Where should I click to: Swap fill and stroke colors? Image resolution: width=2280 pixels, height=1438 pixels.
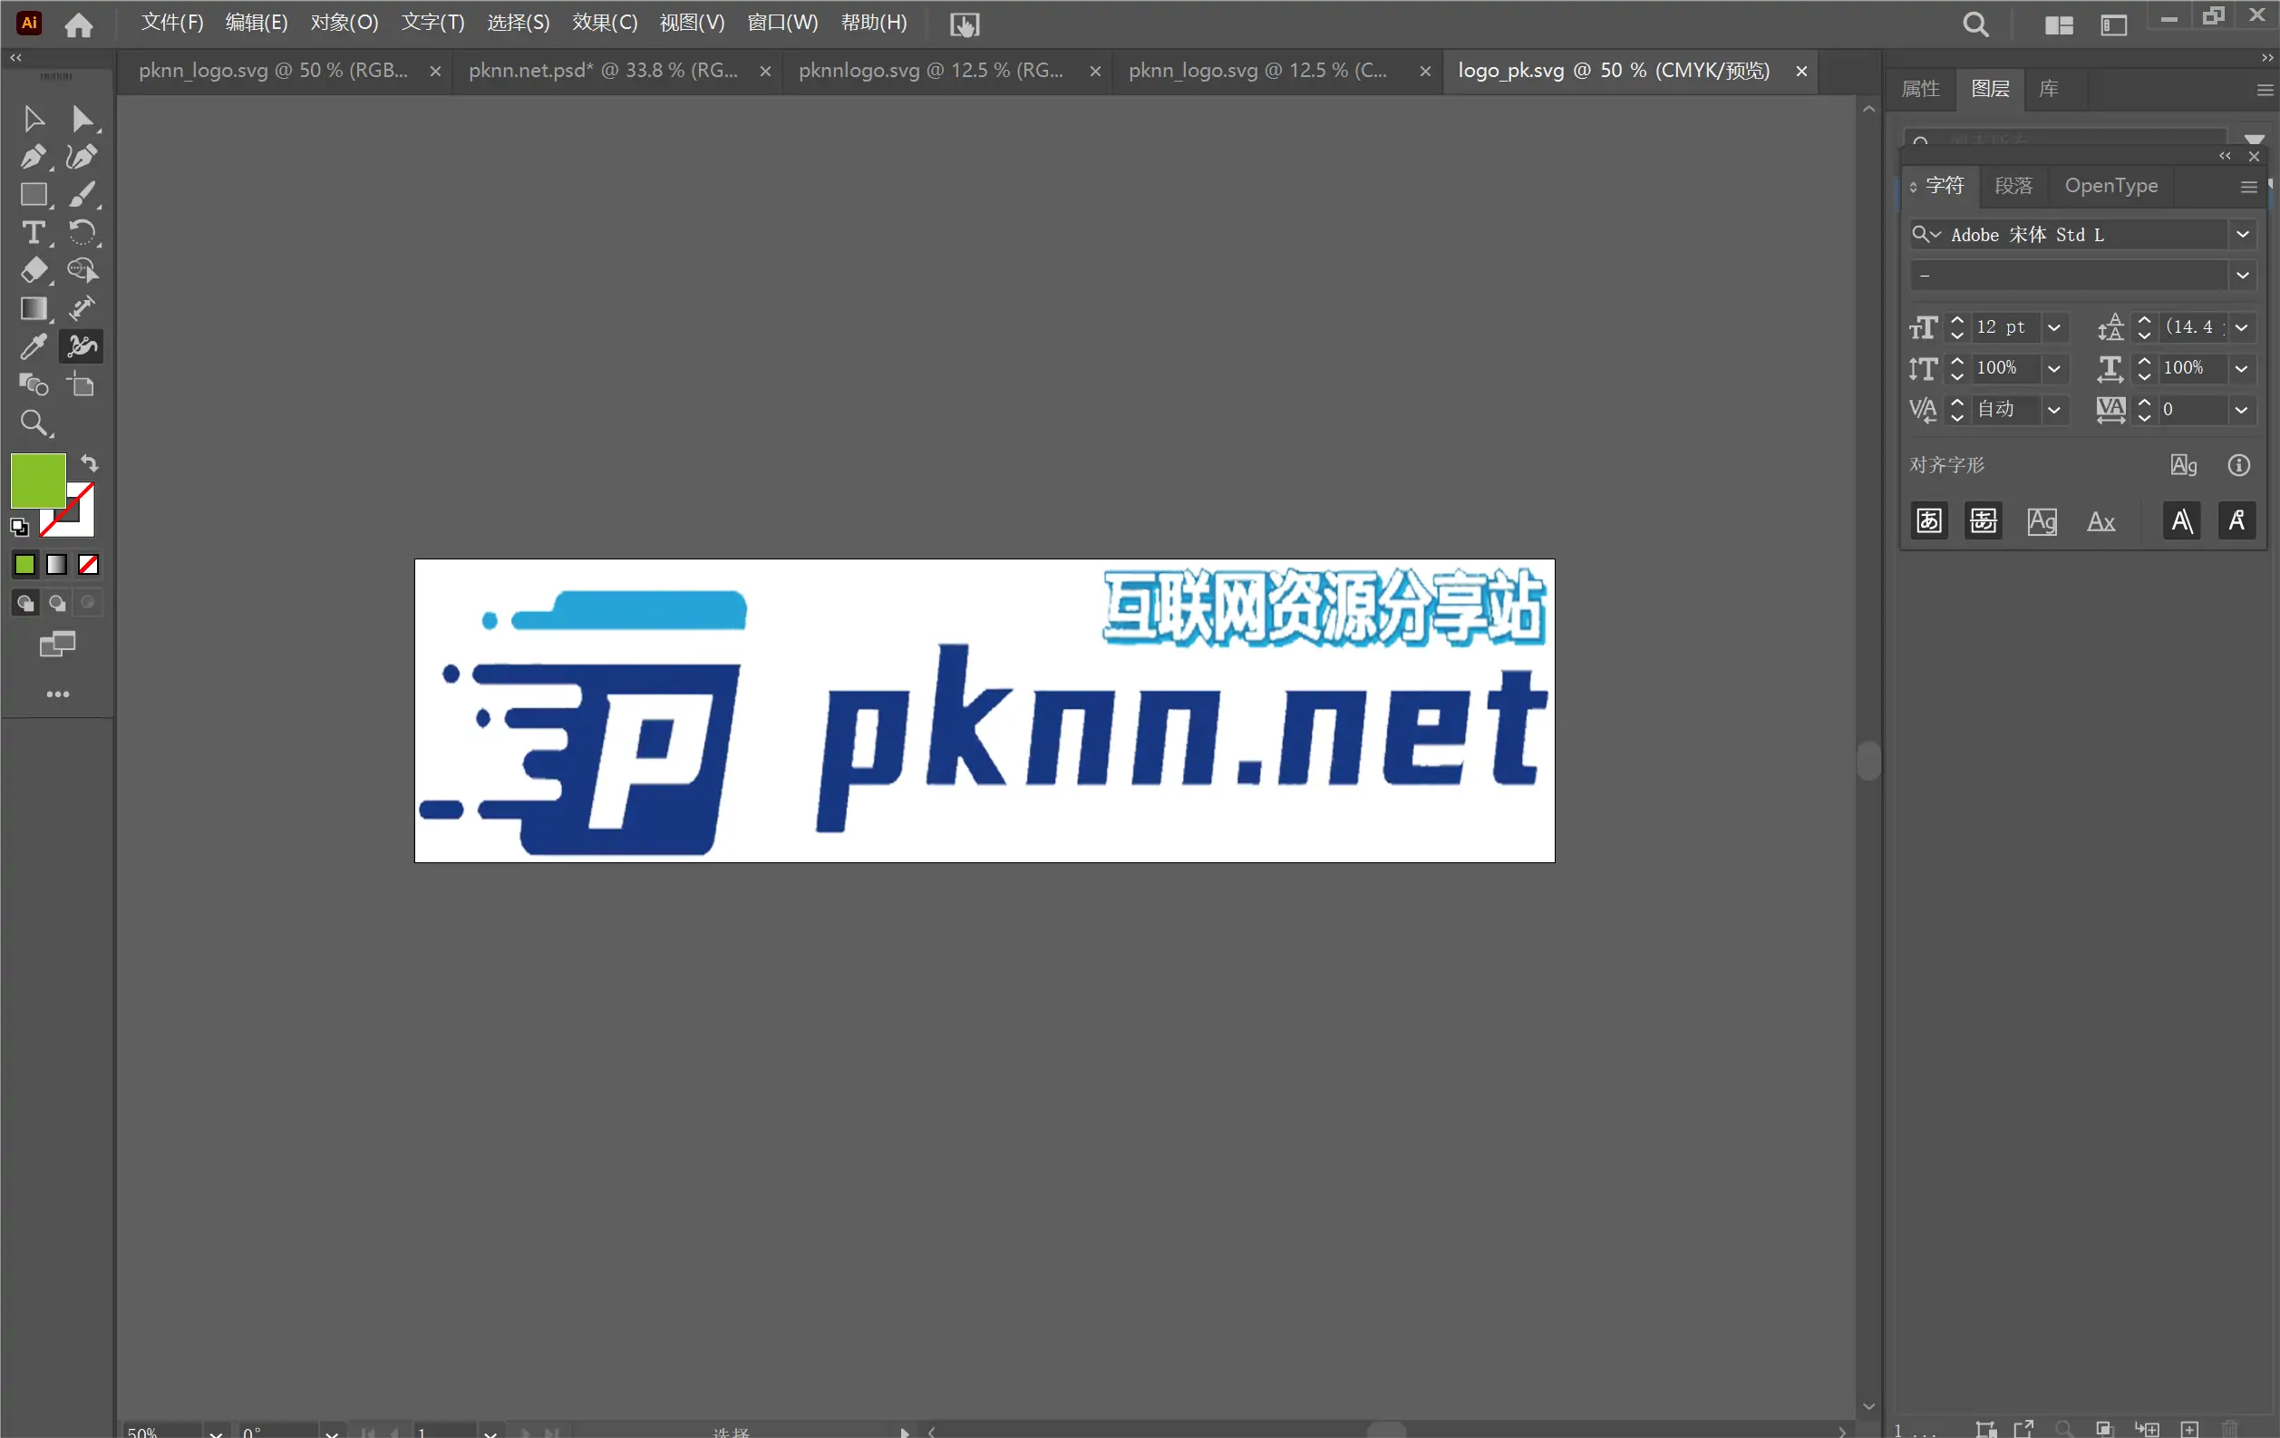coord(89,463)
